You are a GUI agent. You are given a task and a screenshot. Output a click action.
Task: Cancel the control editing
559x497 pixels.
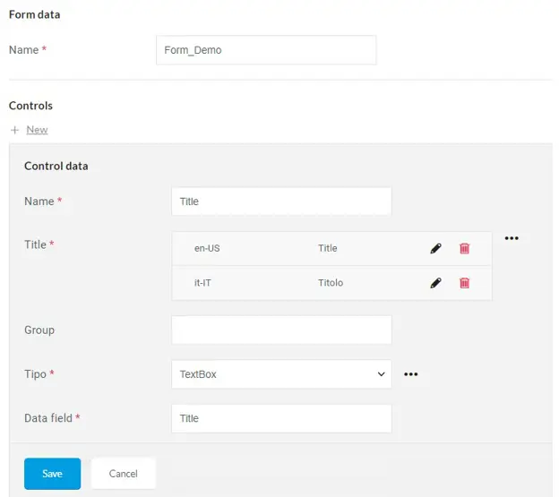click(x=124, y=474)
